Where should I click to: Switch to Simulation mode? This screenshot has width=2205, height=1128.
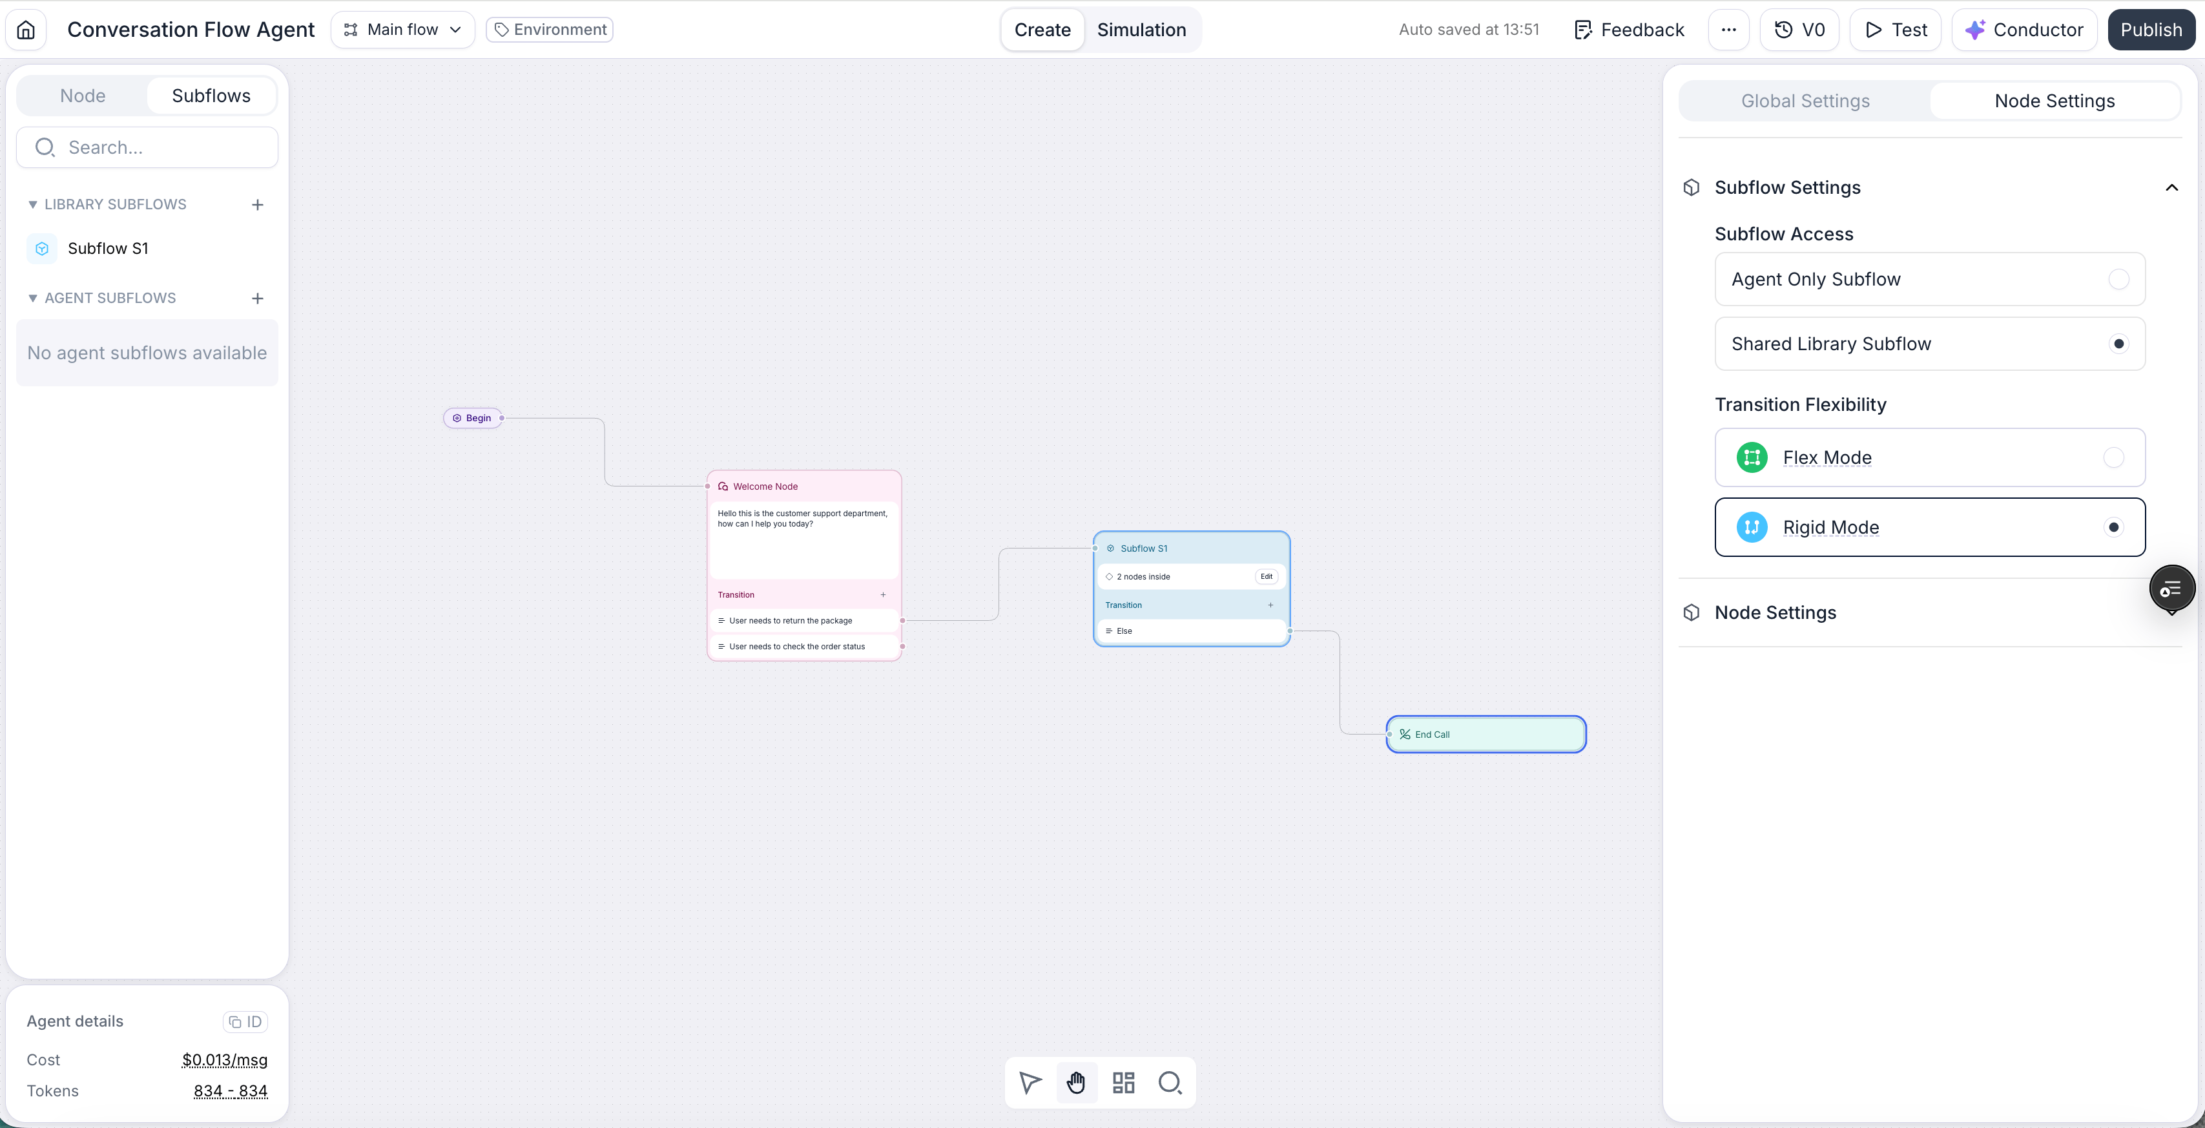pyautogui.click(x=1142, y=30)
